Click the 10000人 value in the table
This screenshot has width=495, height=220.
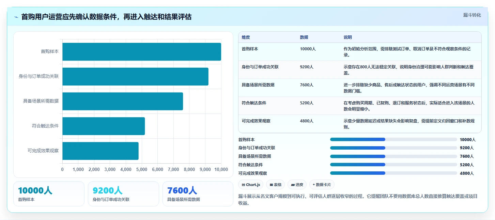point(308,49)
